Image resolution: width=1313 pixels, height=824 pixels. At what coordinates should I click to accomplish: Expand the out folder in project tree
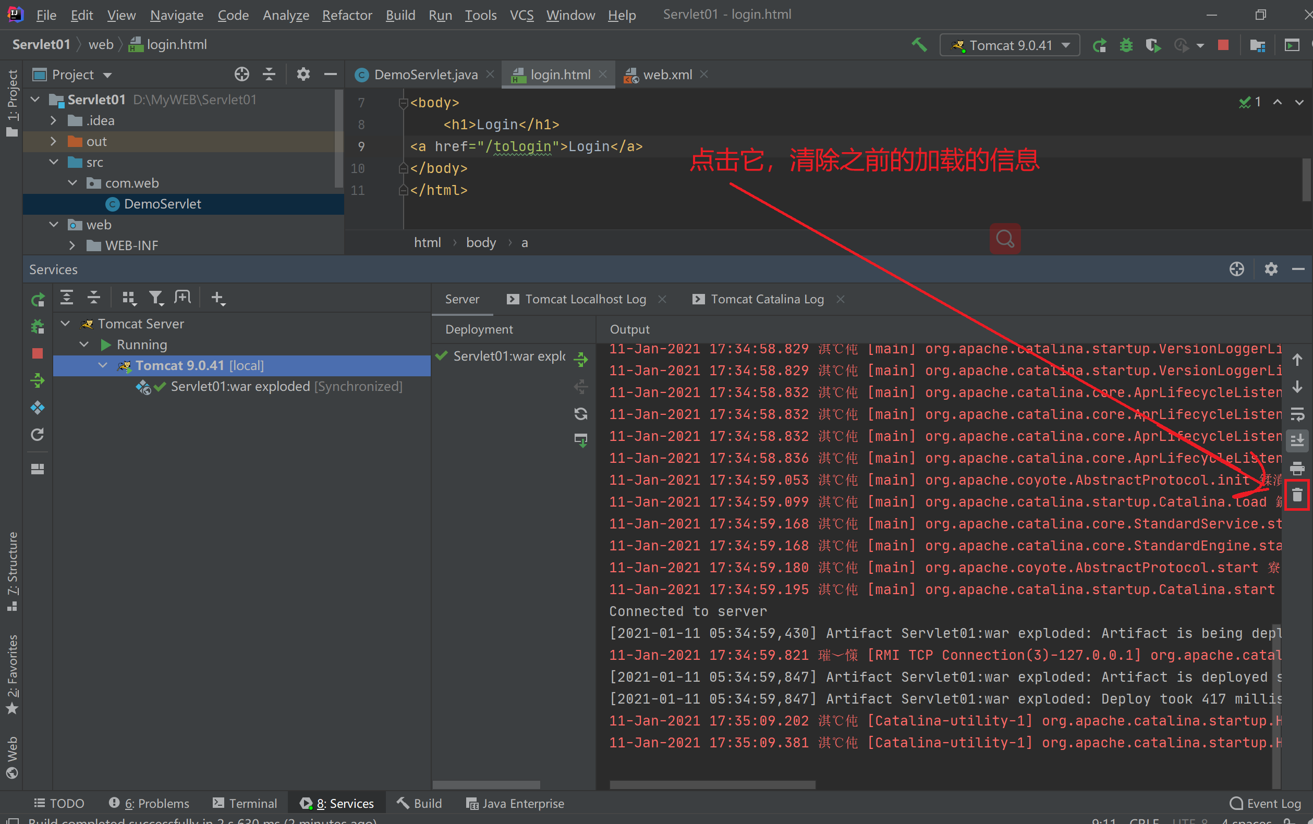53,142
